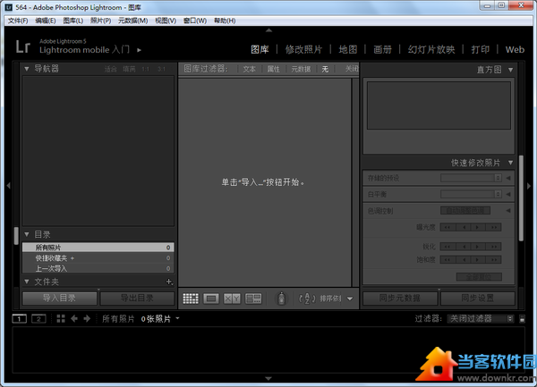Click the Import Catalog button

coord(60,299)
